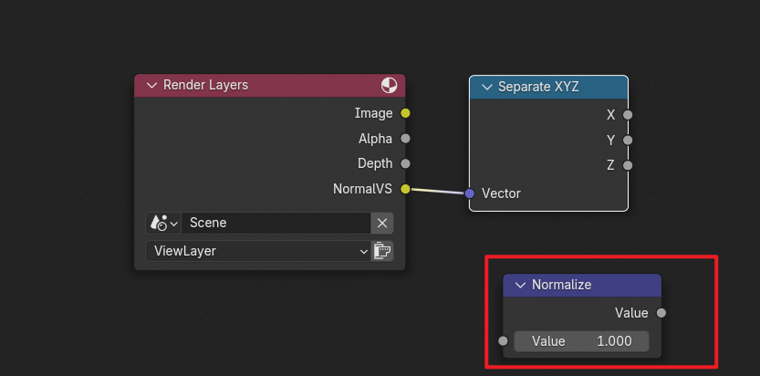Open the scene browse dropdown icon
Viewport: 760px width, 376px height.
pyautogui.click(x=163, y=223)
